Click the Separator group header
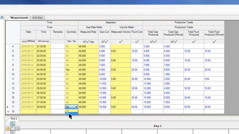Screen dimensions: 239x134 [x=111, y=22]
